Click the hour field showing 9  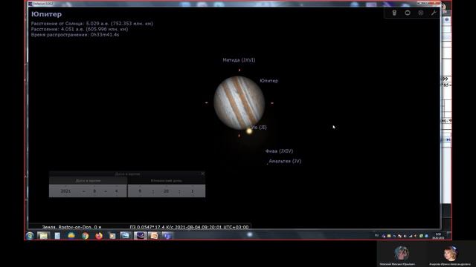[x=140, y=191]
